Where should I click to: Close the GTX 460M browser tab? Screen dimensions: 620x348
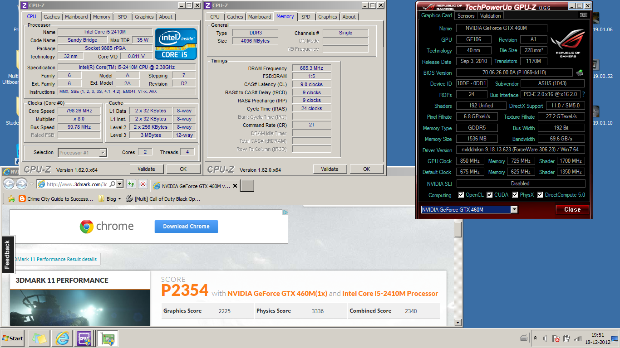point(235,186)
